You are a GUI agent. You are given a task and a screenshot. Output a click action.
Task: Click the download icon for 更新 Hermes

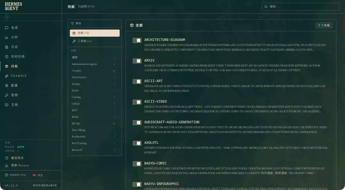coord(7,165)
